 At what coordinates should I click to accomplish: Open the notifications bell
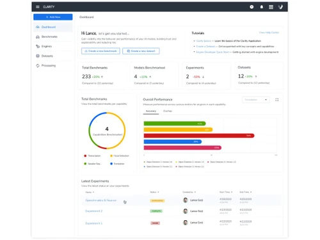262,7
